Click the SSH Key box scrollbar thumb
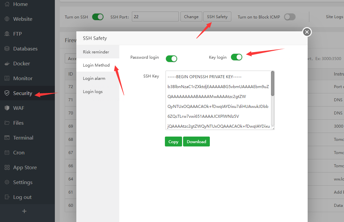Screen dimensions: 344x222 pyautogui.click(x=273, y=83)
